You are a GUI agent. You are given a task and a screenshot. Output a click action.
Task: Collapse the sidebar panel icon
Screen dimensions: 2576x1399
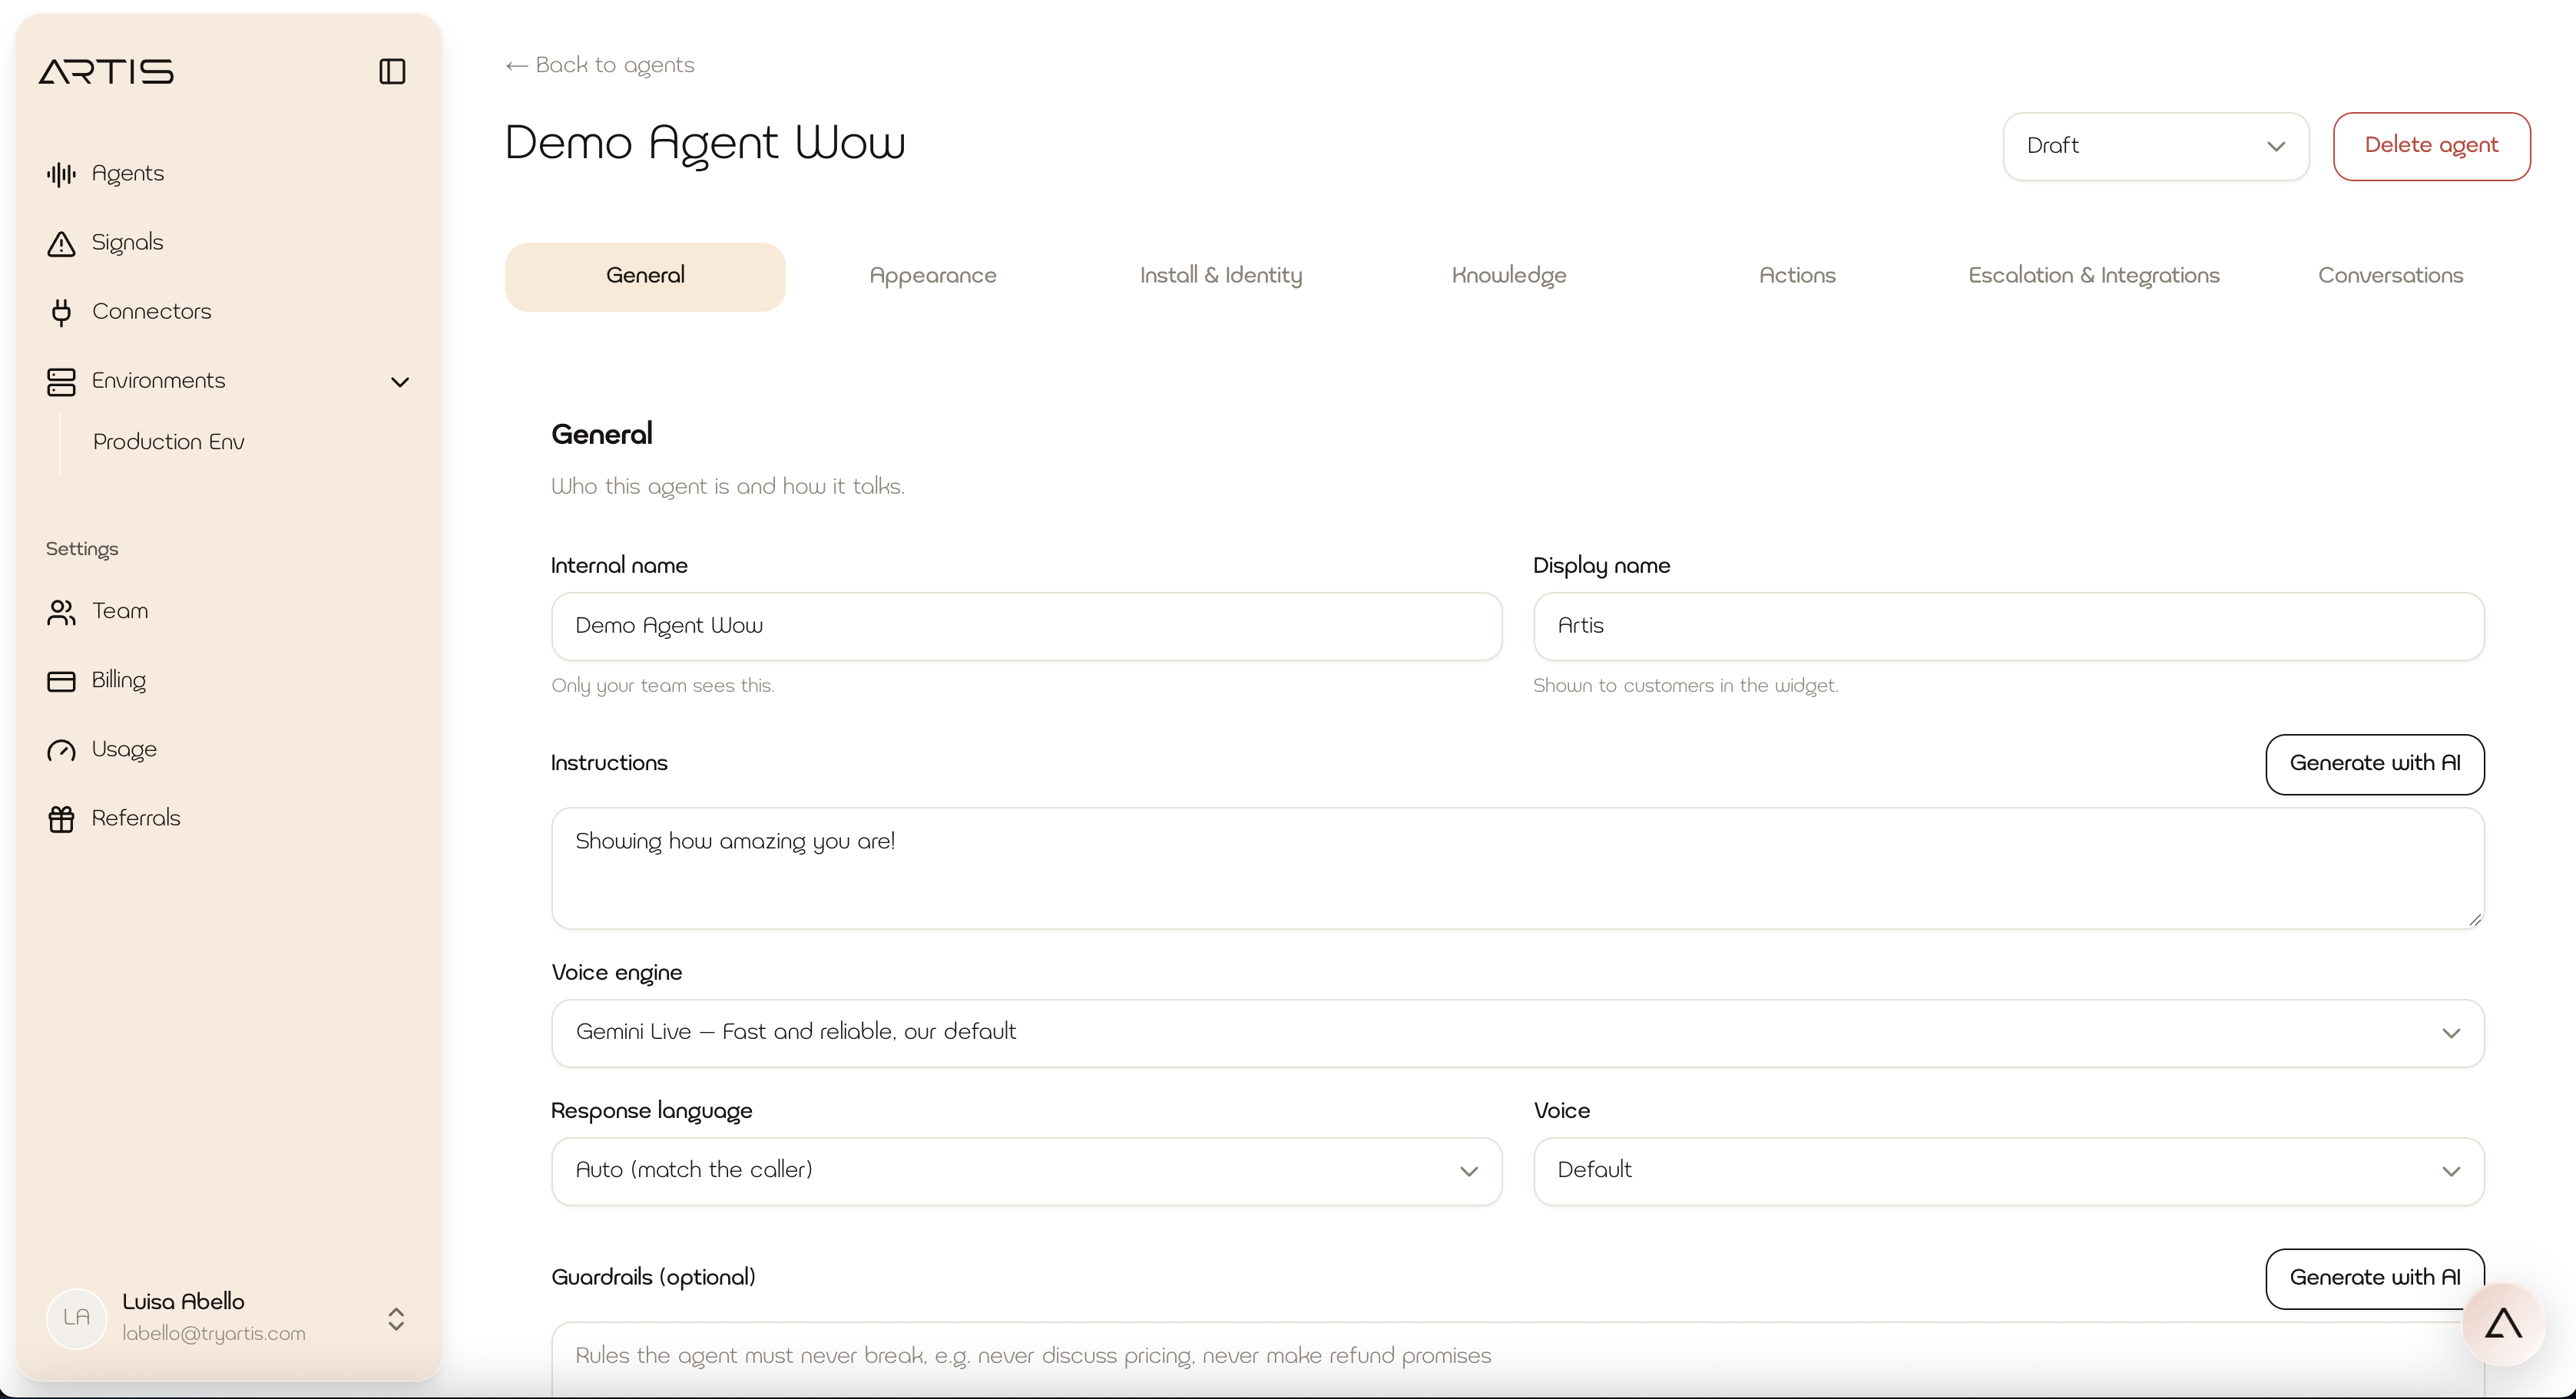(x=392, y=71)
